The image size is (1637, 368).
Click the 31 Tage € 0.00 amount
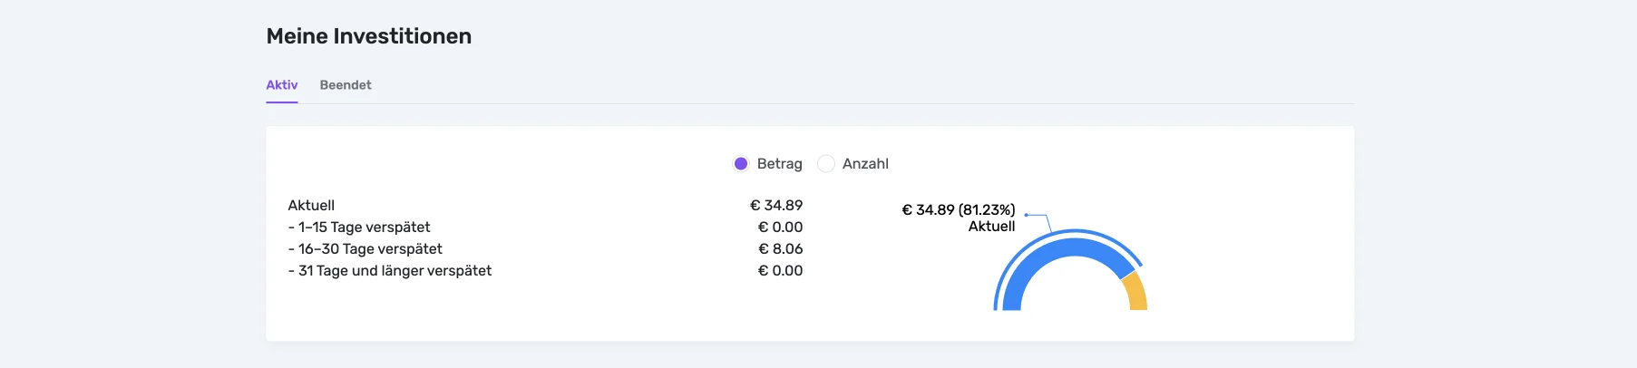point(780,271)
